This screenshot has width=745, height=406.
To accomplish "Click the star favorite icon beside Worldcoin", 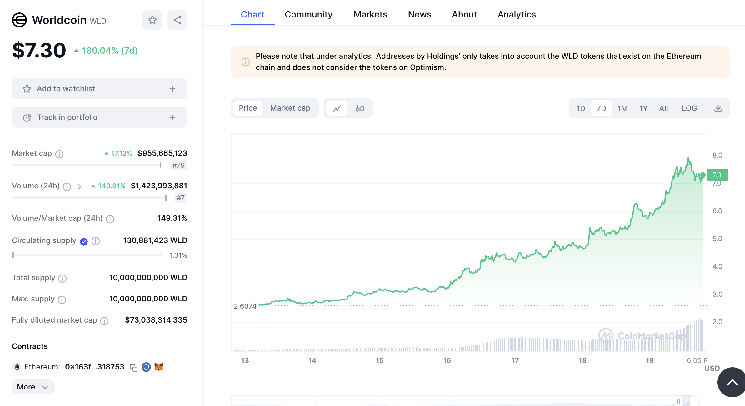I will click(152, 20).
